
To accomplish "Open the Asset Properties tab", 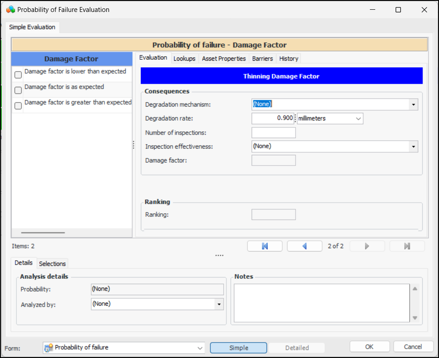I will [x=224, y=58].
